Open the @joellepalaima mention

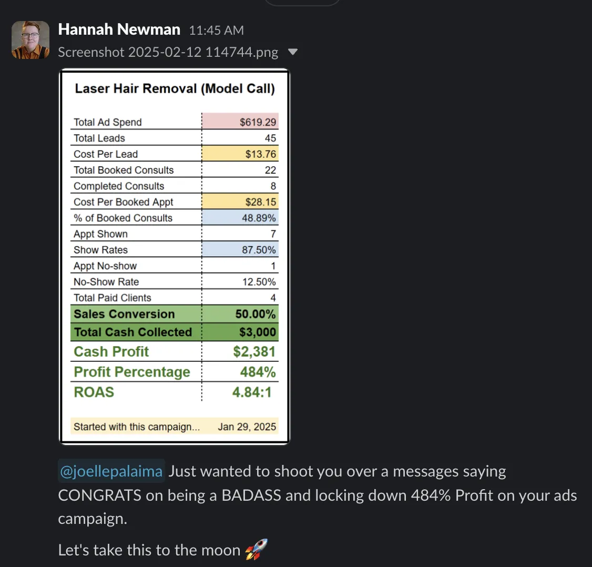coord(111,471)
